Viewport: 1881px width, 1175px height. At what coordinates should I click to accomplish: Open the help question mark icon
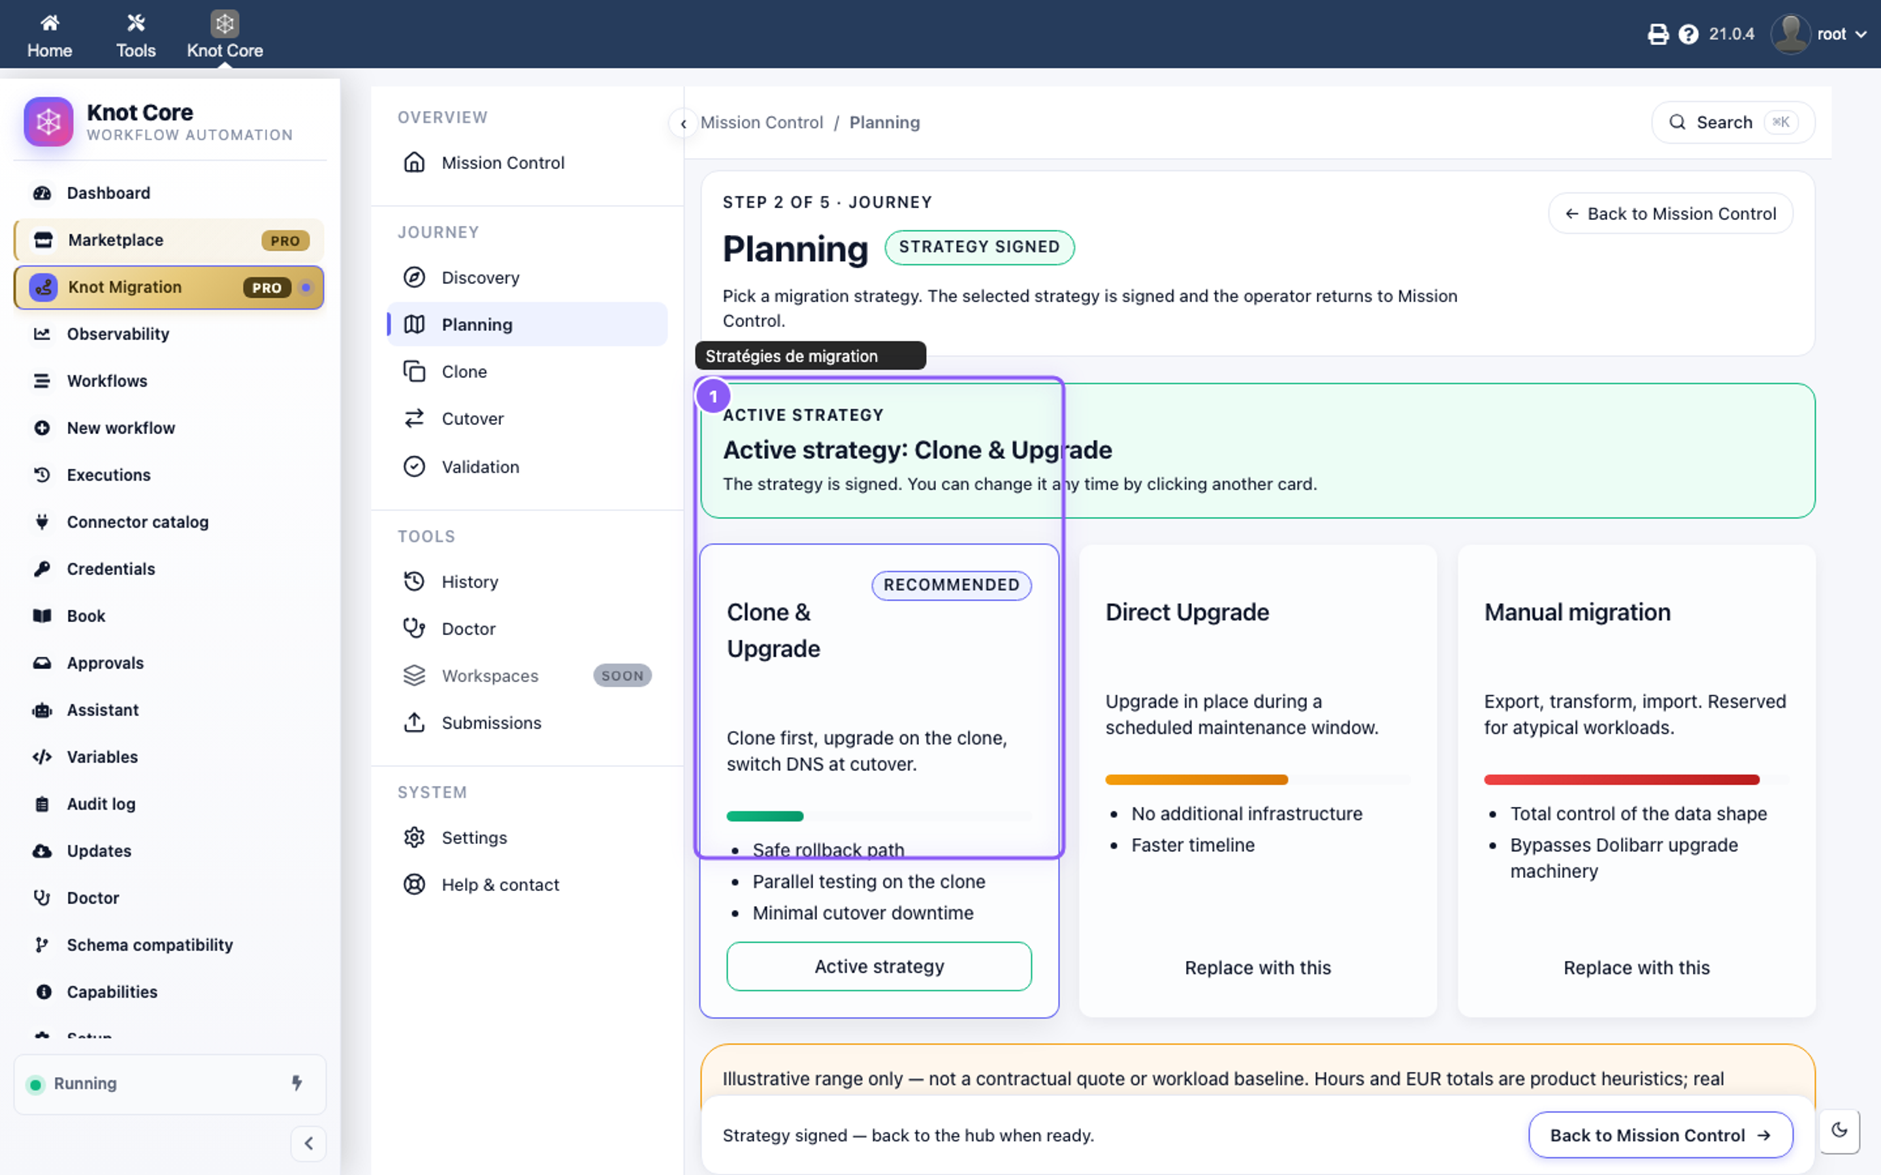coord(1688,34)
